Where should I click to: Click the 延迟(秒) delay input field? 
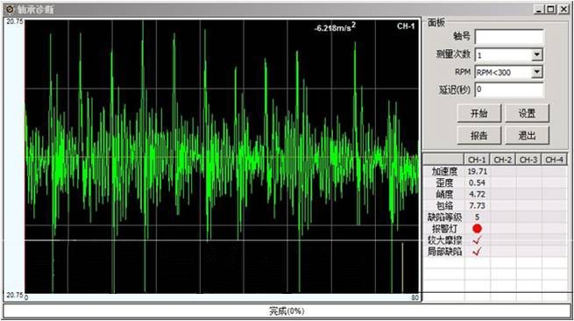(509, 89)
